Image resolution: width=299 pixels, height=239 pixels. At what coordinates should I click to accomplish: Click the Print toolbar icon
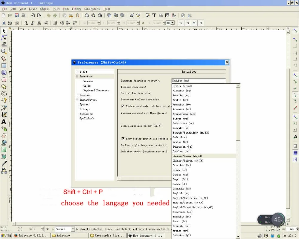pyautogui.click(x=23, y=16)
